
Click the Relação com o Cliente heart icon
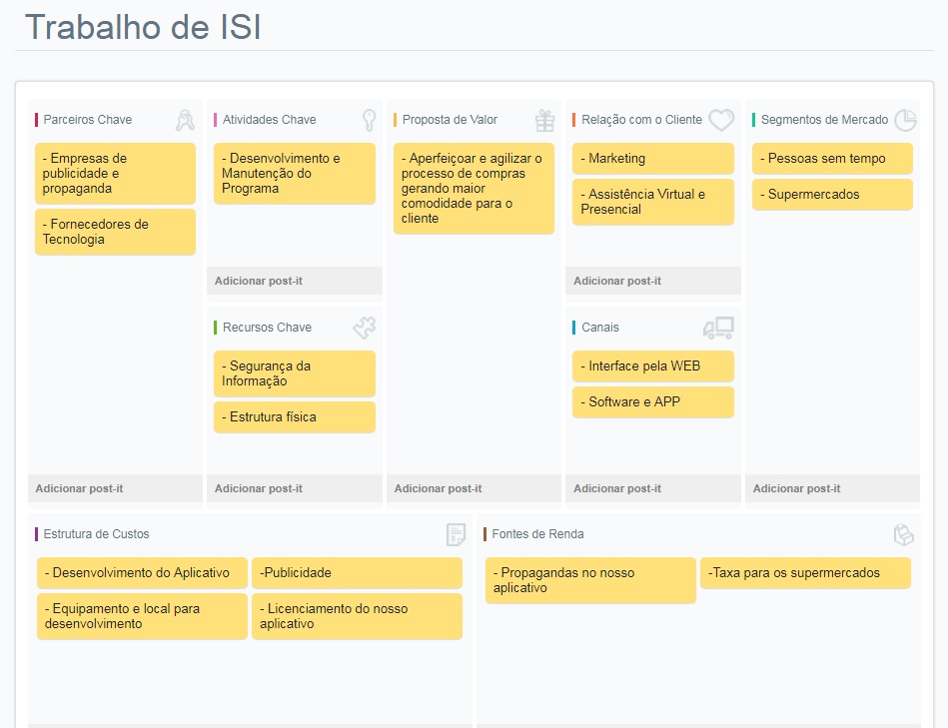click(x=721, y=120)
